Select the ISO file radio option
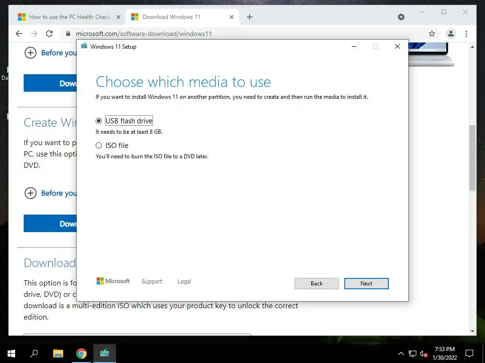This screenshot has width=485, height=363. tap(99, 146)
